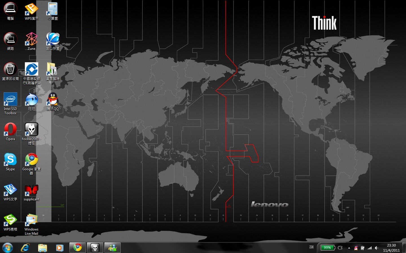
Task: Launch the Zune desktop shortcut
Action: (31, 41)
